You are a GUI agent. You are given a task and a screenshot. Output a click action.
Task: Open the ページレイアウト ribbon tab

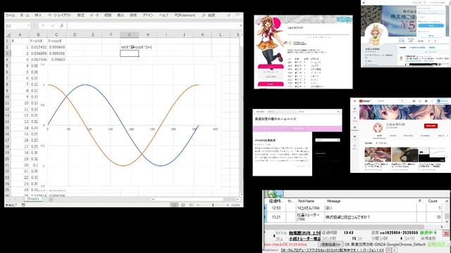point(59,15)
